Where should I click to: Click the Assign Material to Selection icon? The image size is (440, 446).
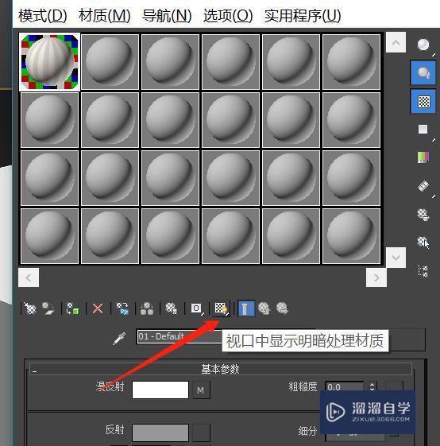72,308
